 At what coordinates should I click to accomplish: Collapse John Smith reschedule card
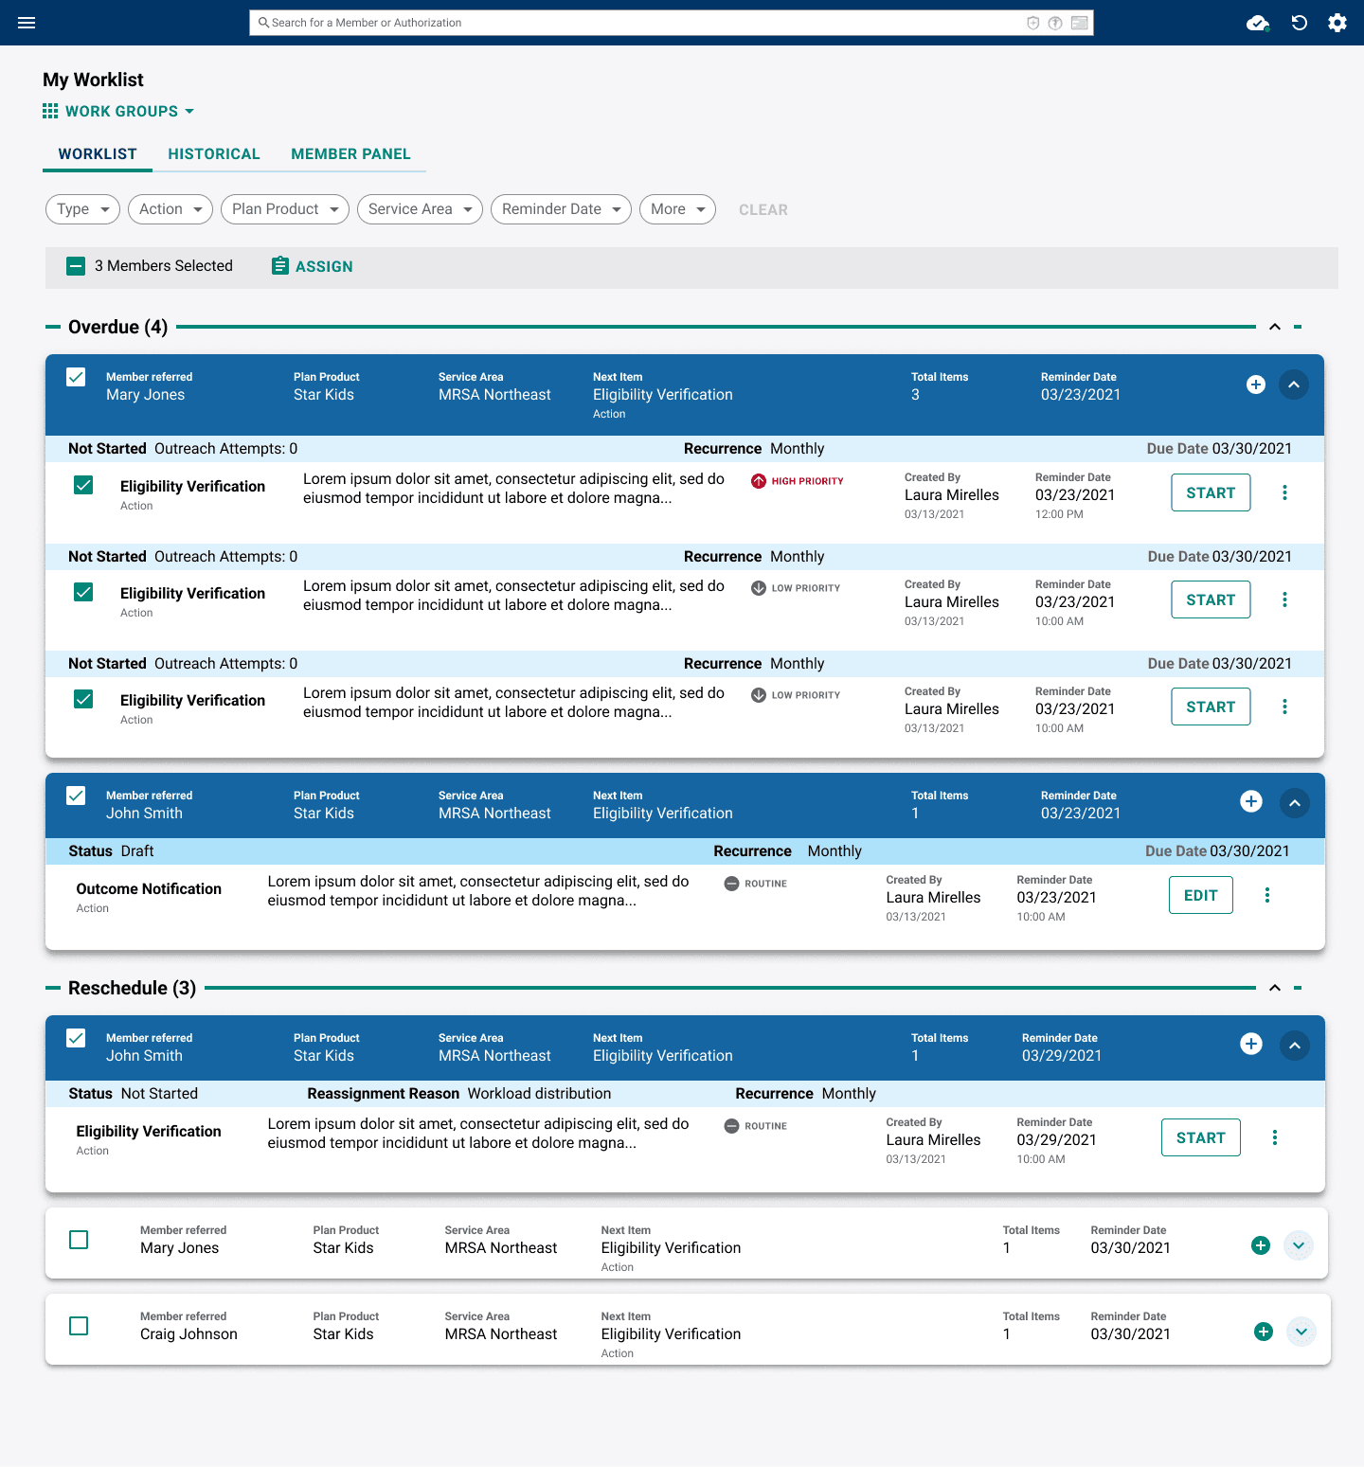click(1295, 1046)
